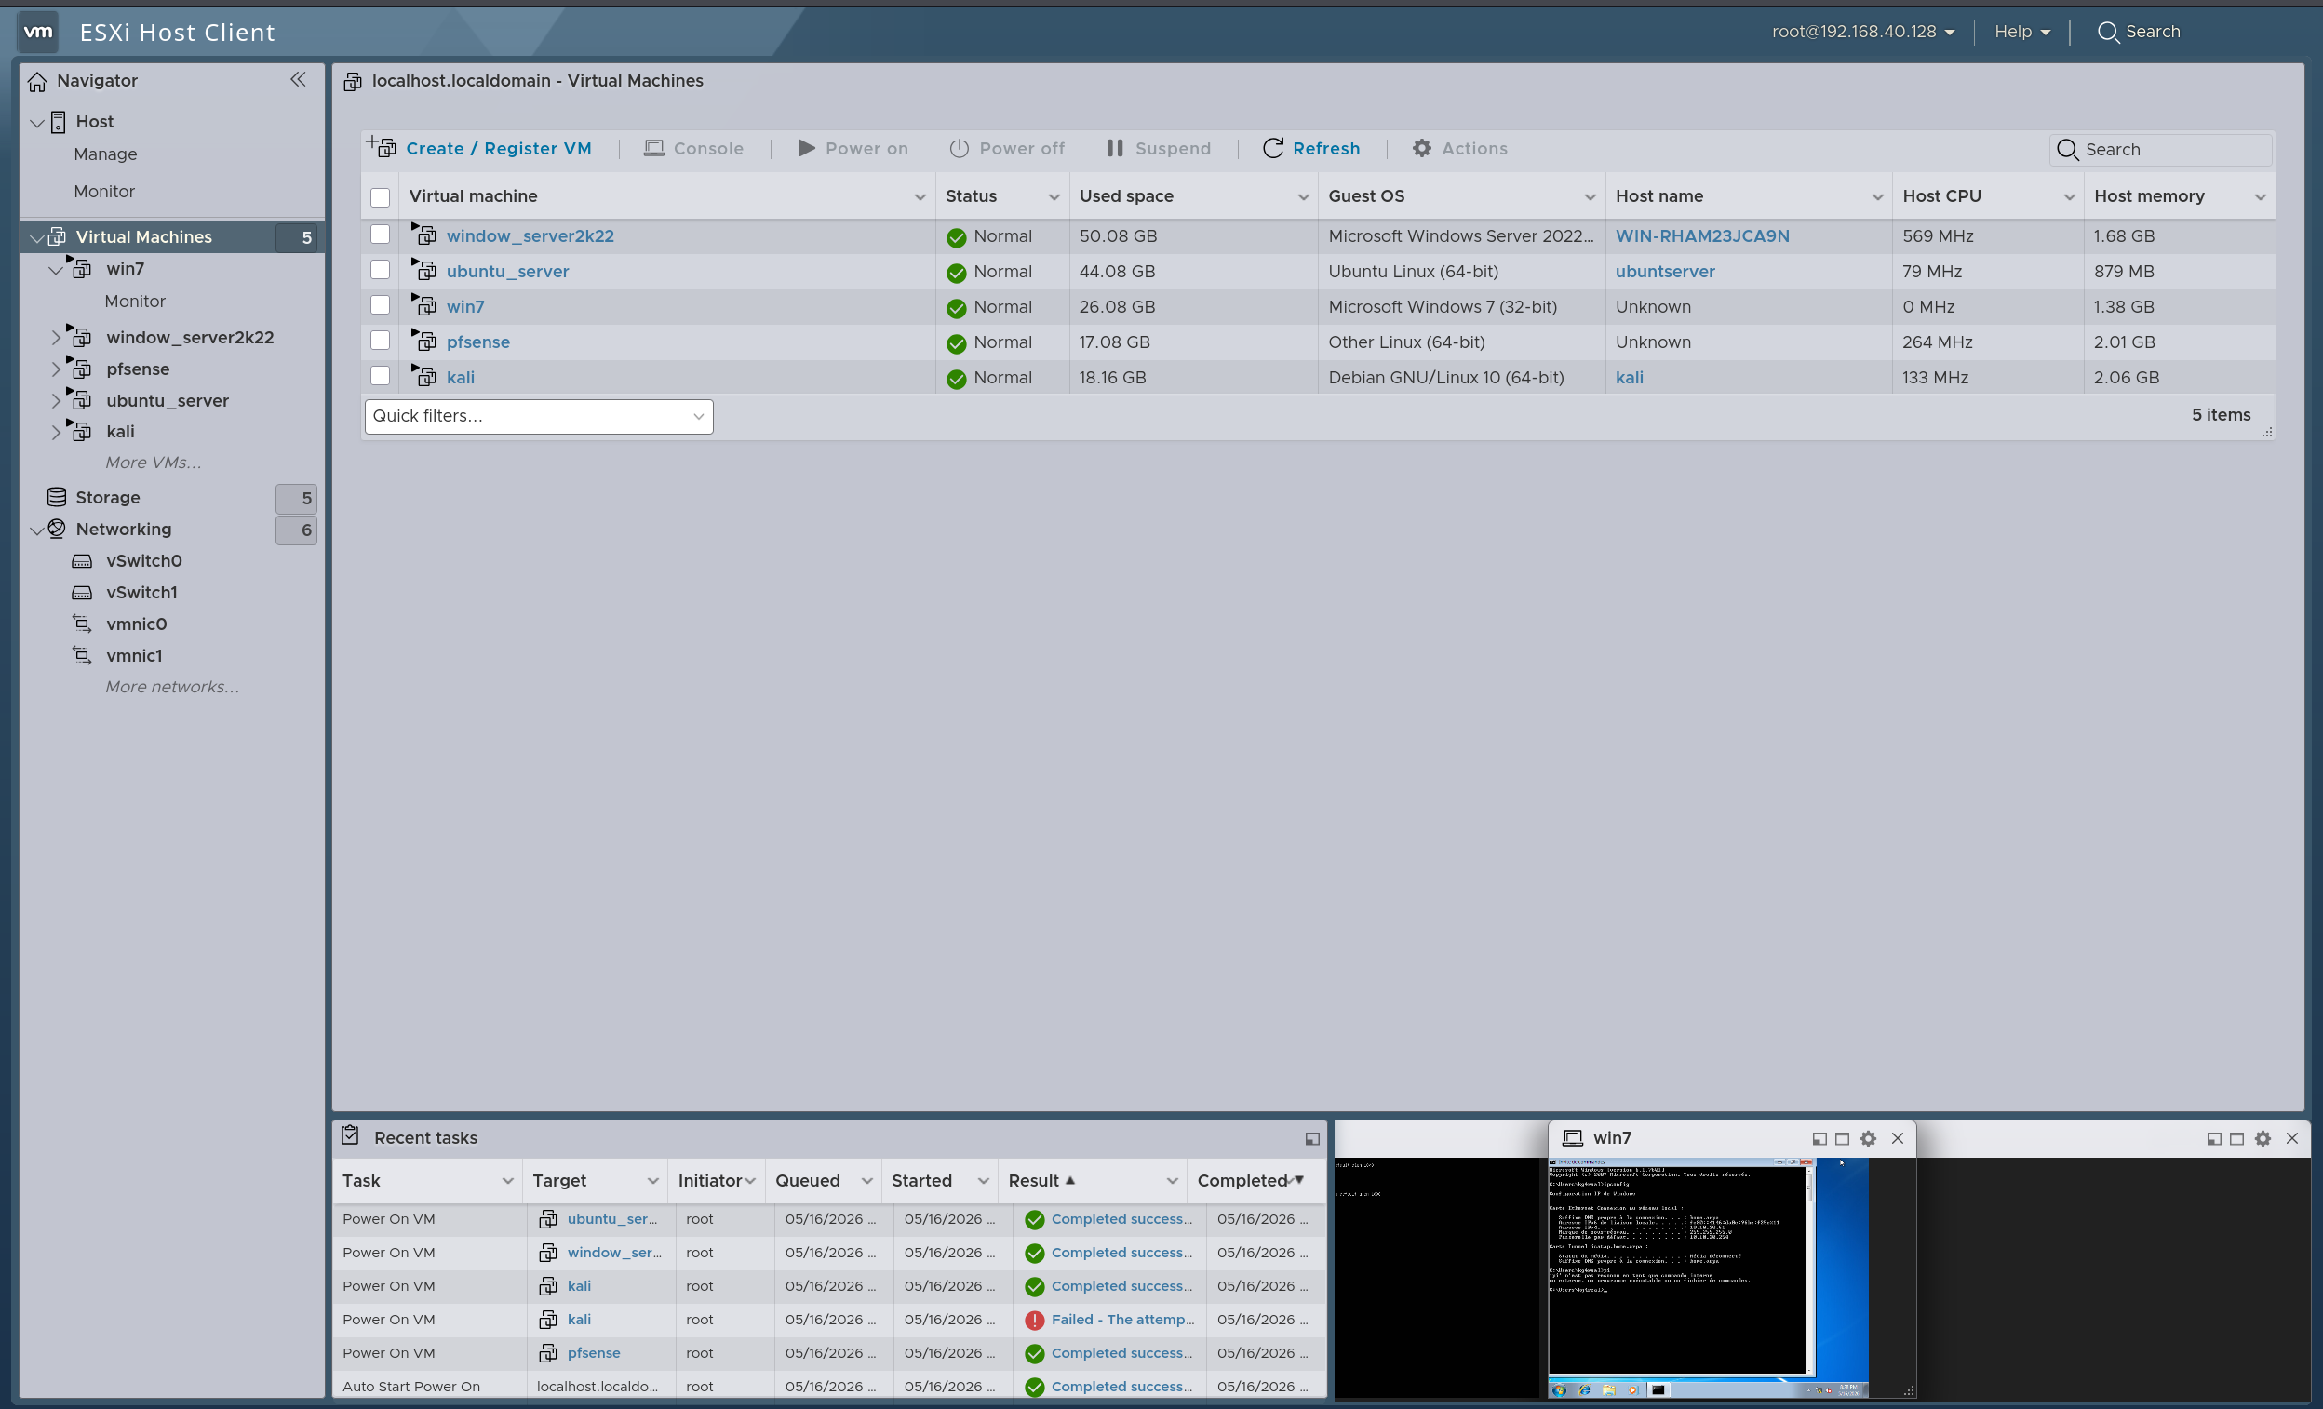Select the vSwitch0 icon
The width and height of the screenshot is (2323, 1409).
(82, 561)
